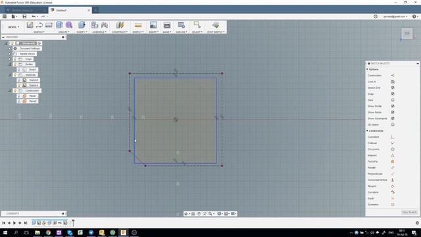
Task: Click the Fix/UnFix constraint icon
Action: pyautogui.click(x=393, y=162)
